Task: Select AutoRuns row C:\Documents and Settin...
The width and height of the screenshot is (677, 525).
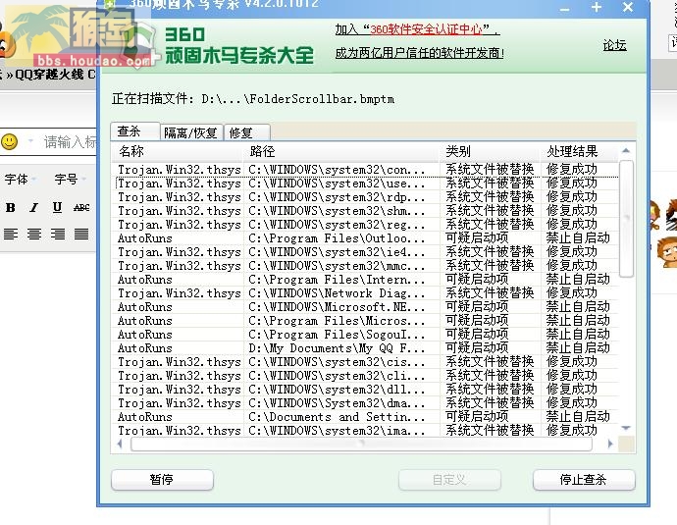Action: coord(365,417)
